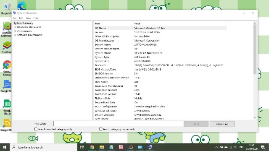This screenshot has width=269, height=151.
Task: Open the File menu
Action: tap(15, 18)
